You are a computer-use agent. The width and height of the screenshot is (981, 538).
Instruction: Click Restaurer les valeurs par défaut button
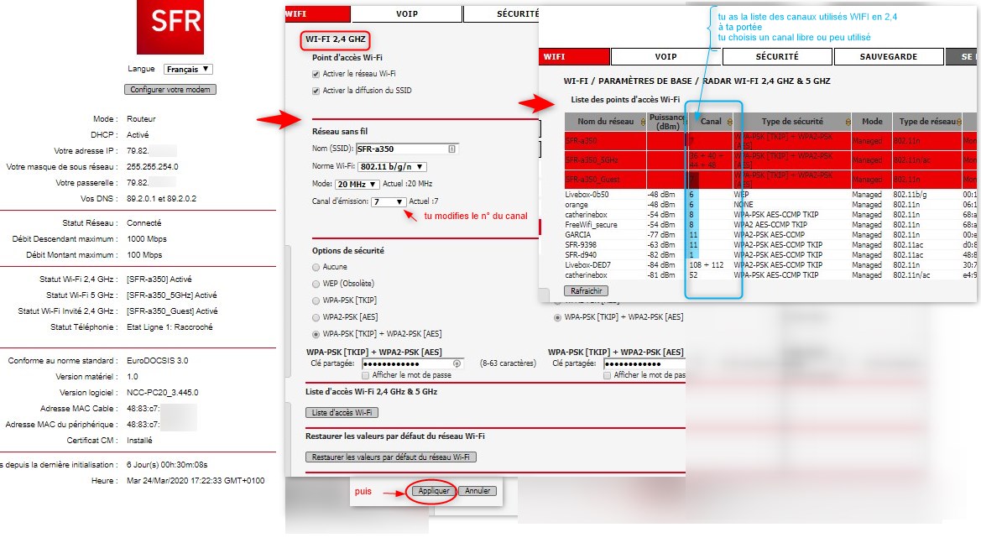tap(391, 457)
